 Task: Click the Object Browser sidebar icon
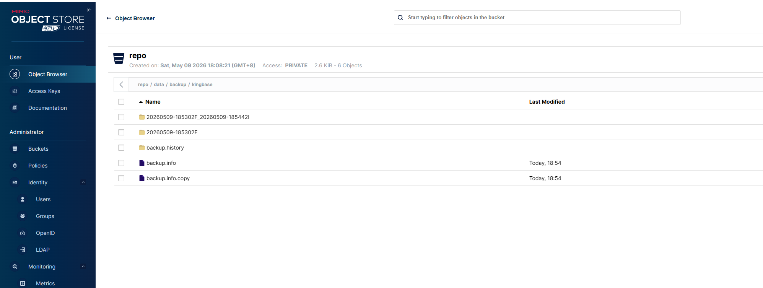coord(15,74)
